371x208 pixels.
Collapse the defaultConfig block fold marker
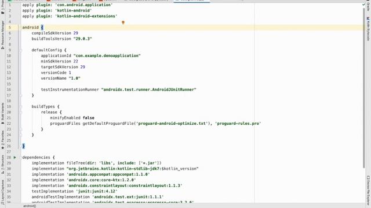tap(21, 50)
